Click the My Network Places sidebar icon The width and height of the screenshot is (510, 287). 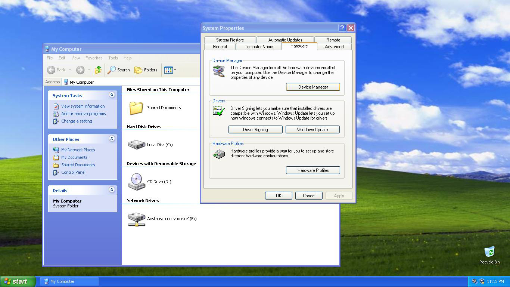coord(56,150)
